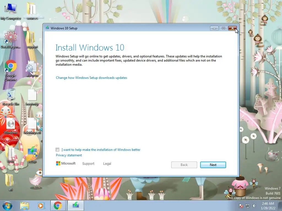
Task: Select the DataWagon shortcut icon
Action: (10, 40)
